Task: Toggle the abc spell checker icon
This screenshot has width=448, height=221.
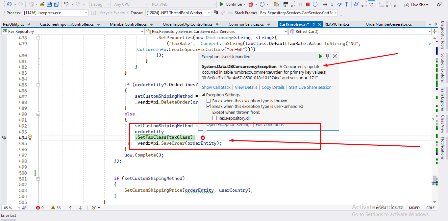Action: click(x=371, y=4)
